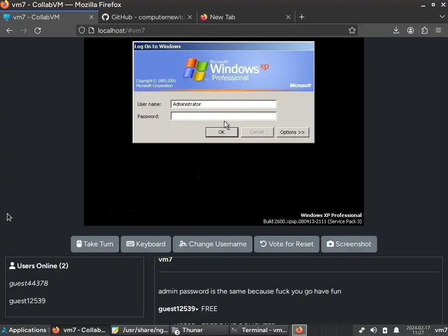The height and width of the screenshot is (336, 448).
Task: Open the shield tracking protection icon
Action: [82, 30]
